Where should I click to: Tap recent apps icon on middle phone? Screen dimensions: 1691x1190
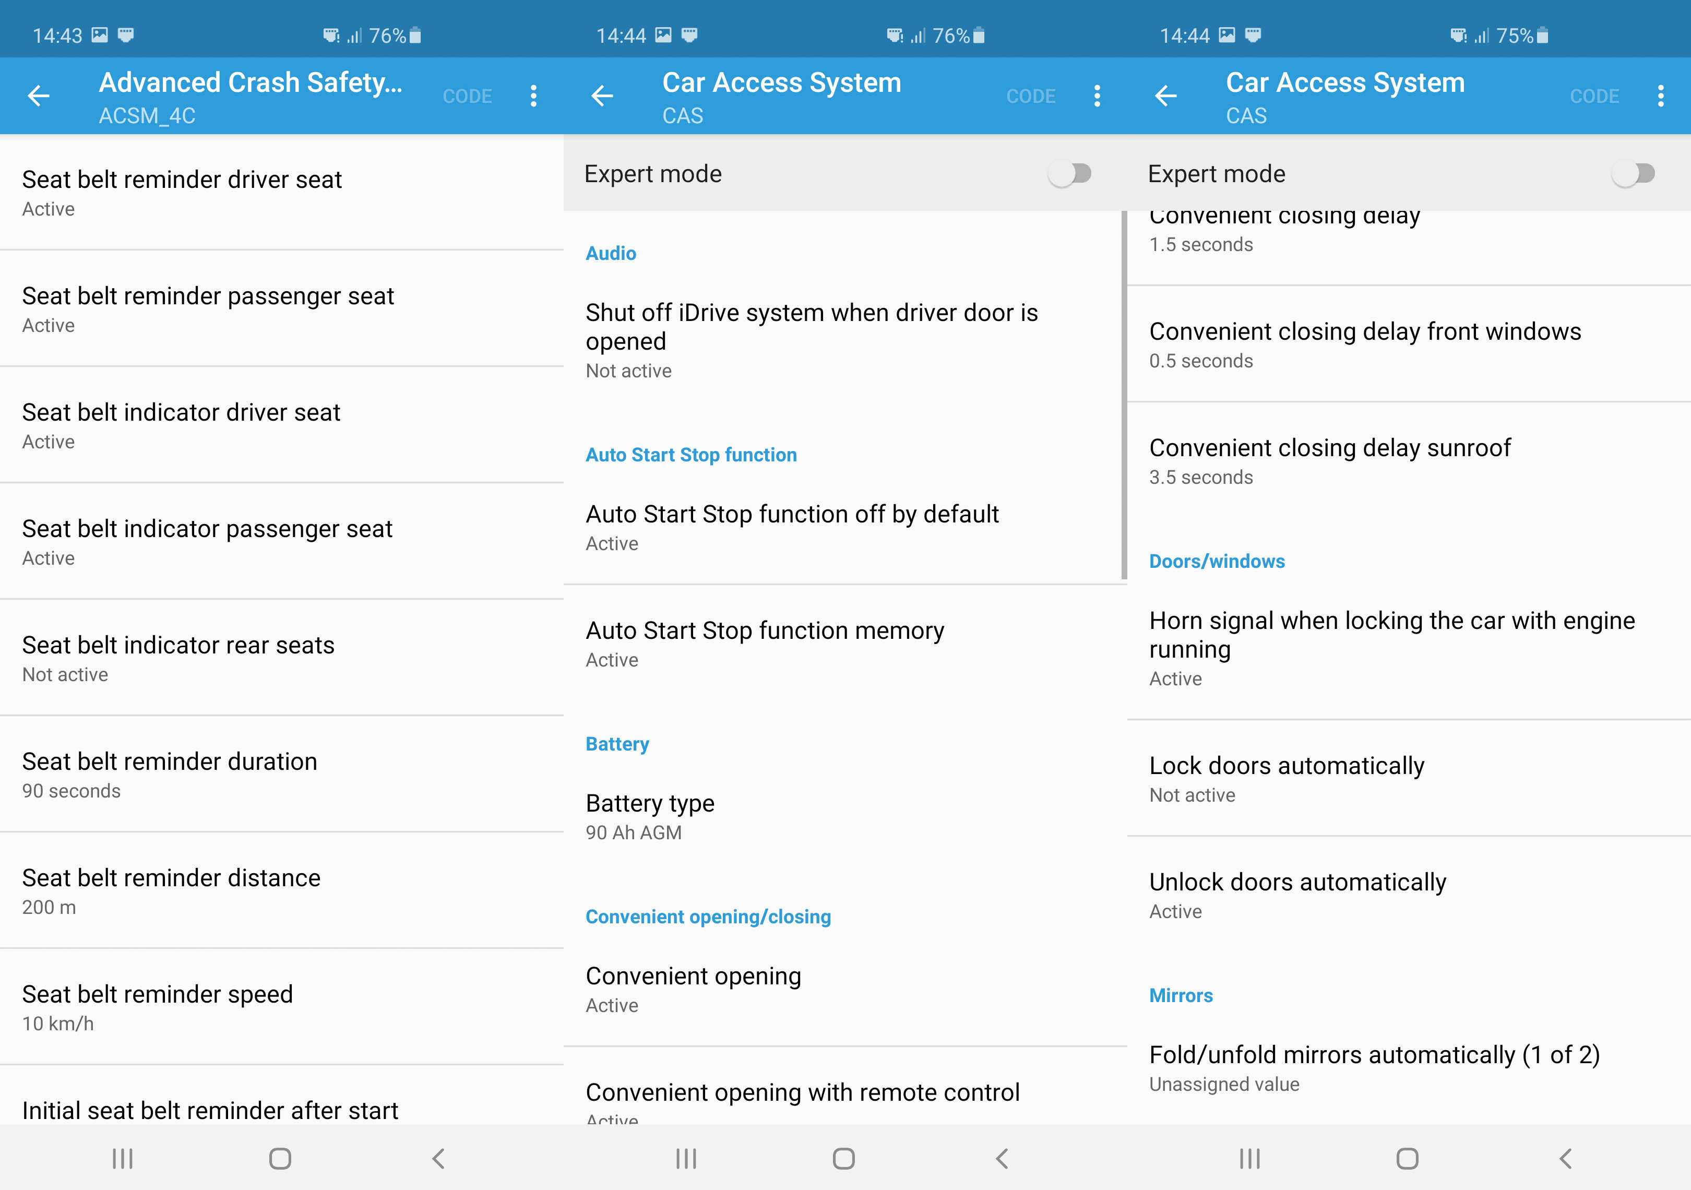[x=686, y=1158]
